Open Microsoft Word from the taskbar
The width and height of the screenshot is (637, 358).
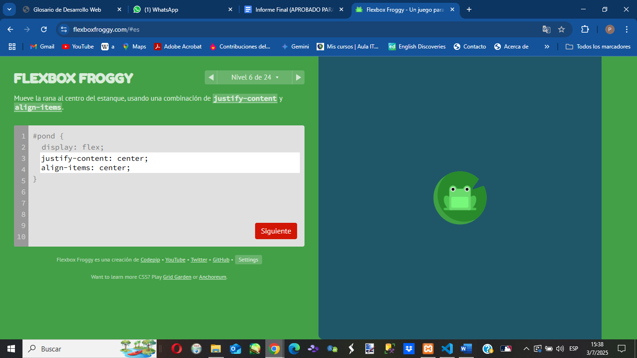(466, 349)
